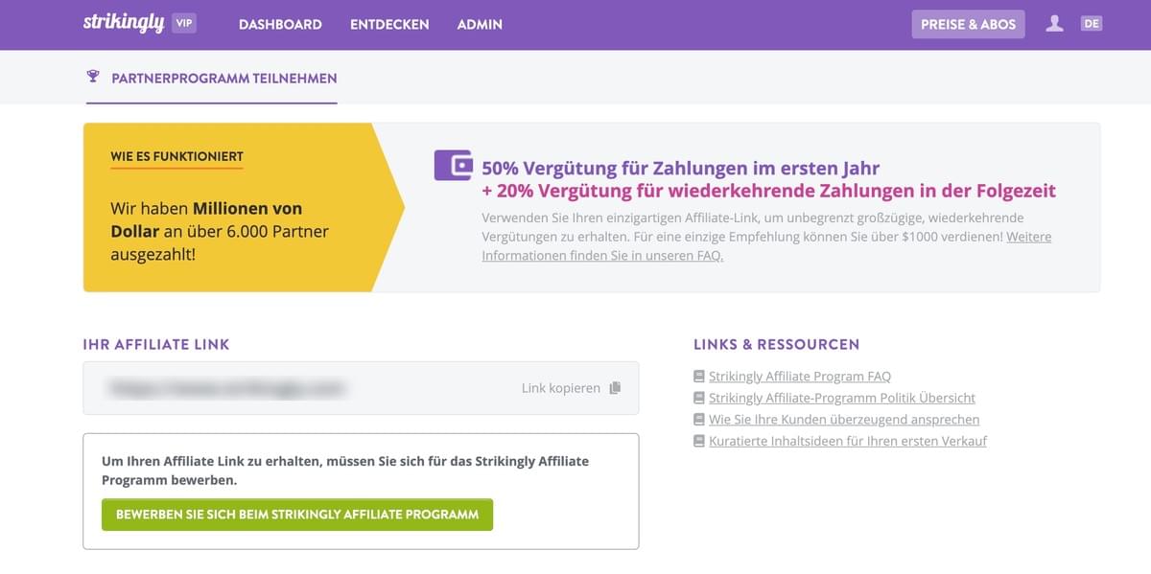Click the affiliate link input field
Viewport: 1151px width, 574px height.
click(288, 387)
